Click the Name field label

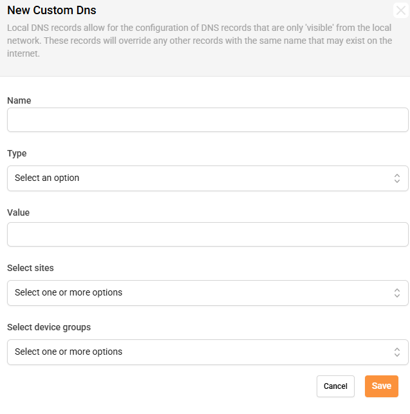[19, 100]
